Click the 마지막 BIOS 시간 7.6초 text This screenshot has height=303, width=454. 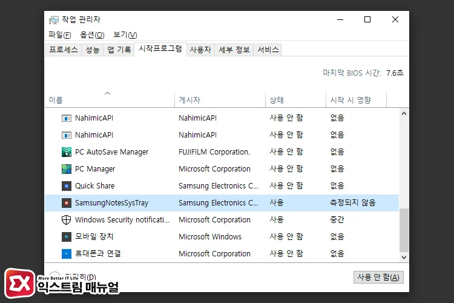[363, 73]
